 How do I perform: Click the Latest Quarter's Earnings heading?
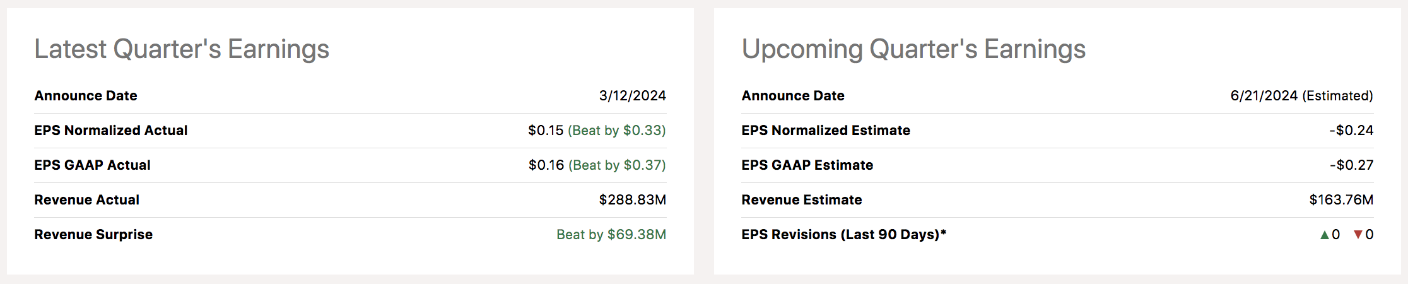[x=182, y=49]
